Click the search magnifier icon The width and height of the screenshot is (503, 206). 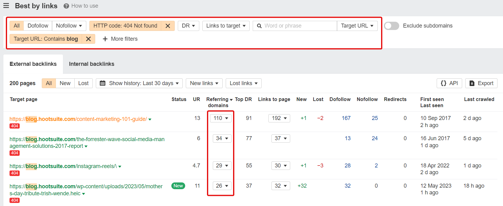click(x=259, y=26)
